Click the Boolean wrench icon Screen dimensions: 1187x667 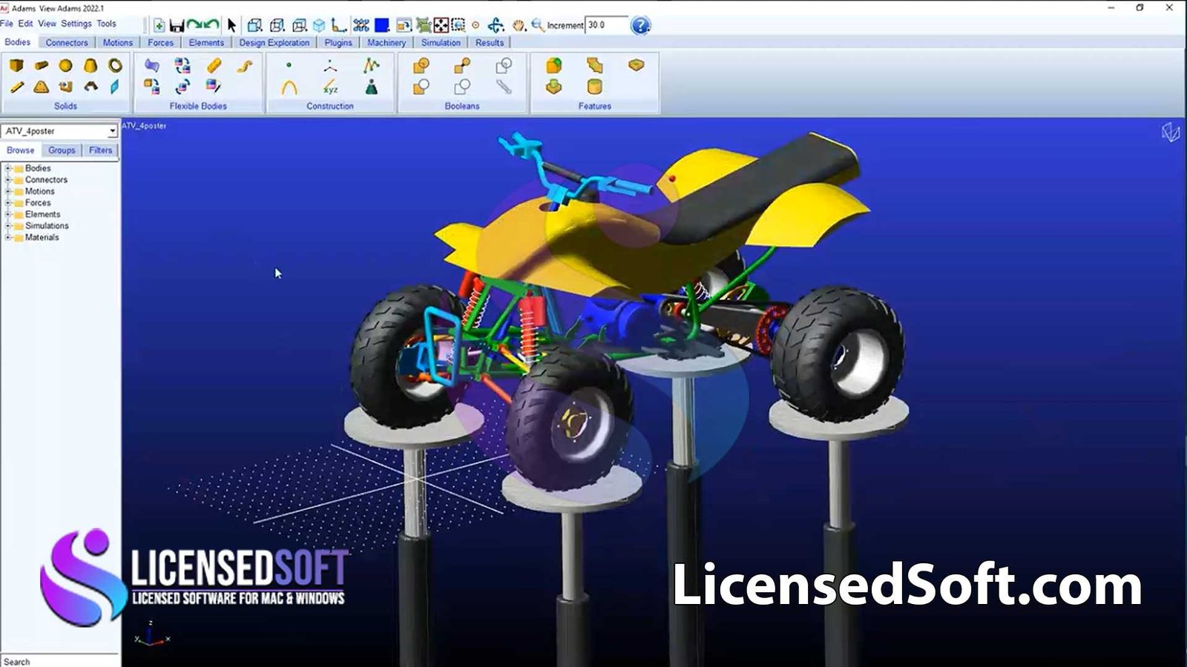504,87
